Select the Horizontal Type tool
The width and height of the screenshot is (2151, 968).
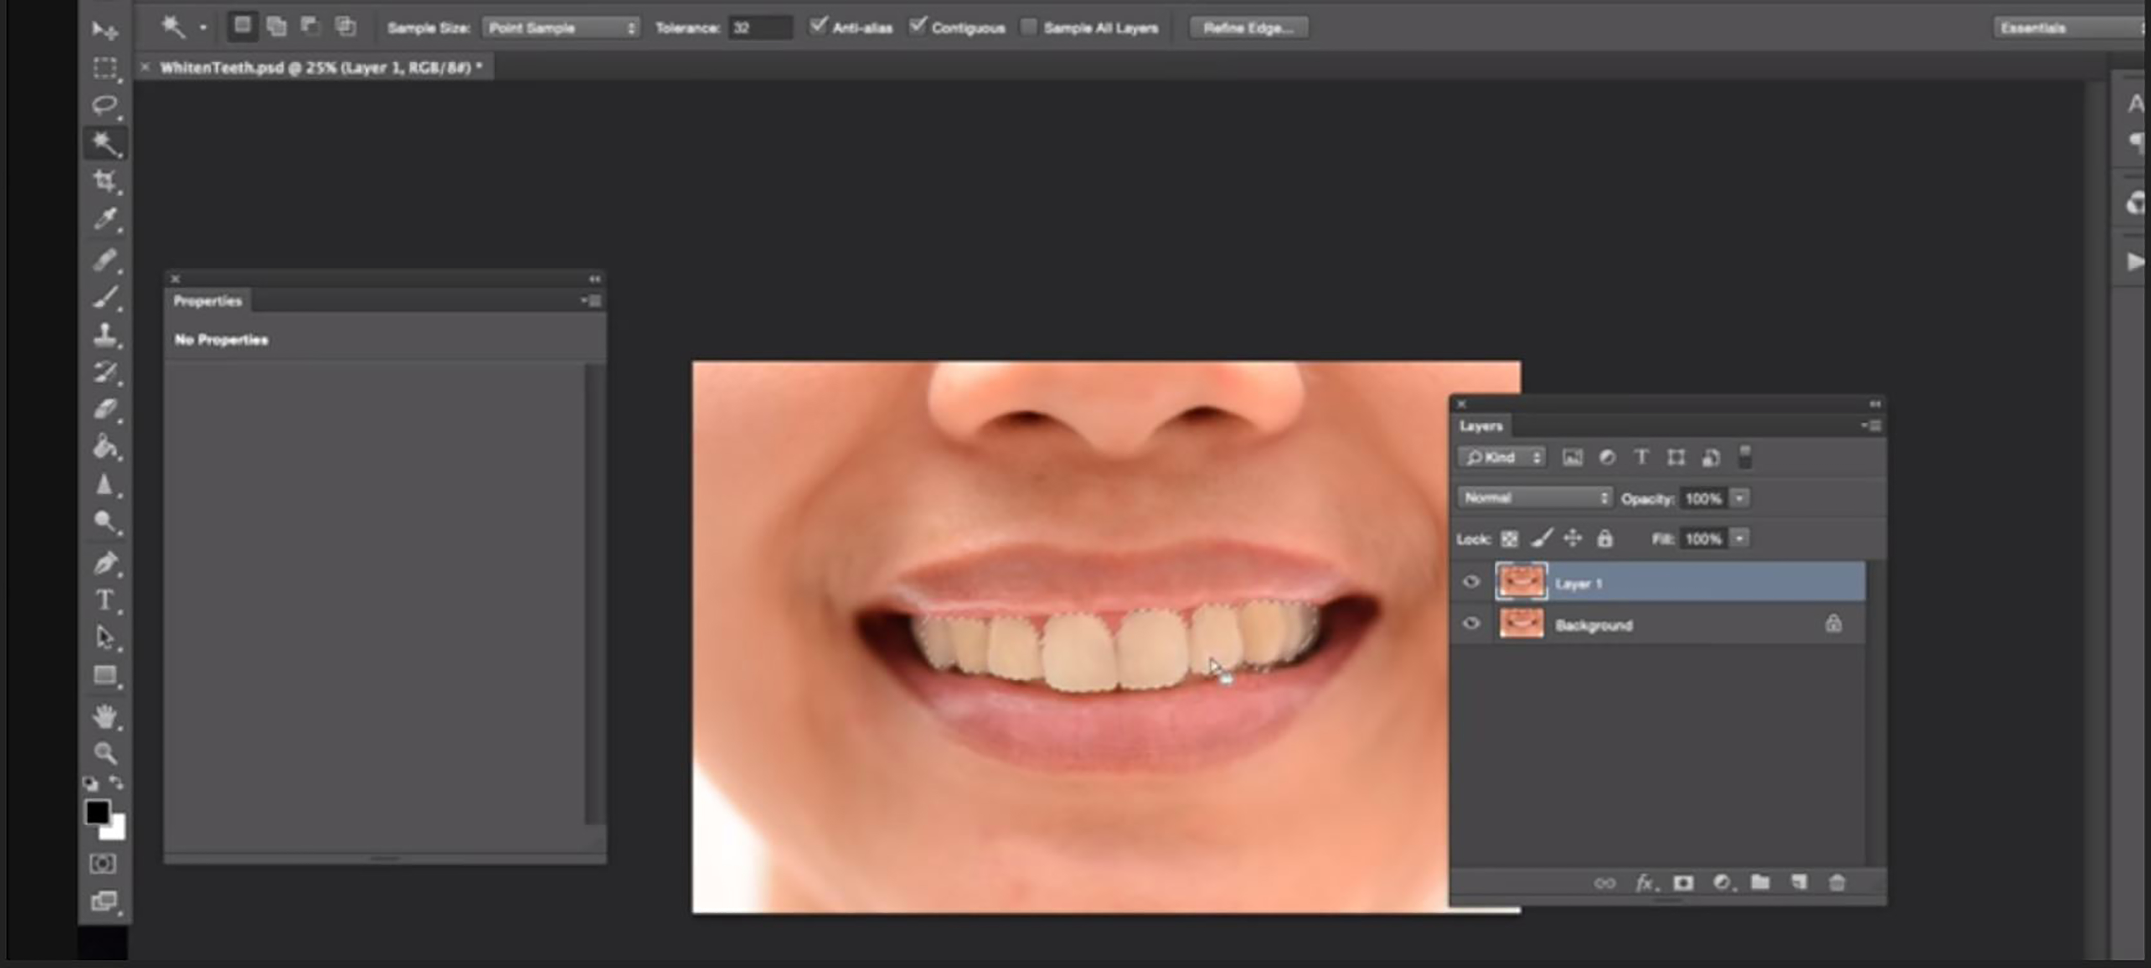pyautogui.click(x=104, y=599)
